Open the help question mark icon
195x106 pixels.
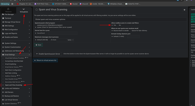coord(185,10)
